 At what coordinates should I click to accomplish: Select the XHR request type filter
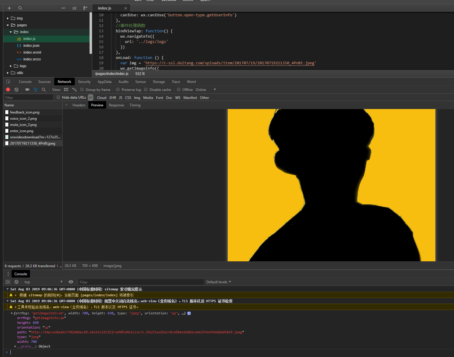[113, 97]
